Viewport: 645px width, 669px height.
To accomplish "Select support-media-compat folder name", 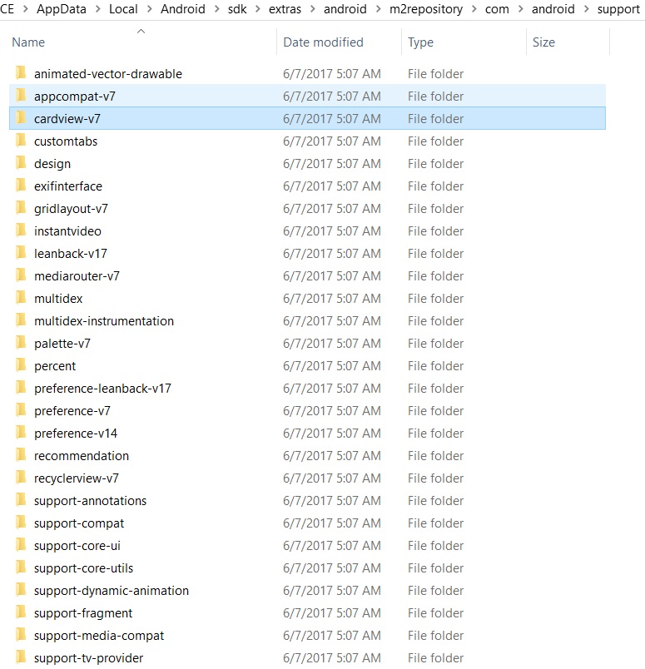I will pyautogui.click(x=99, y=635).
